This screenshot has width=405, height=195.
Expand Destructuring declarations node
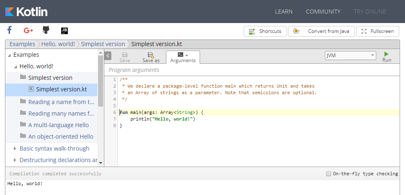[x=15, y=160]
